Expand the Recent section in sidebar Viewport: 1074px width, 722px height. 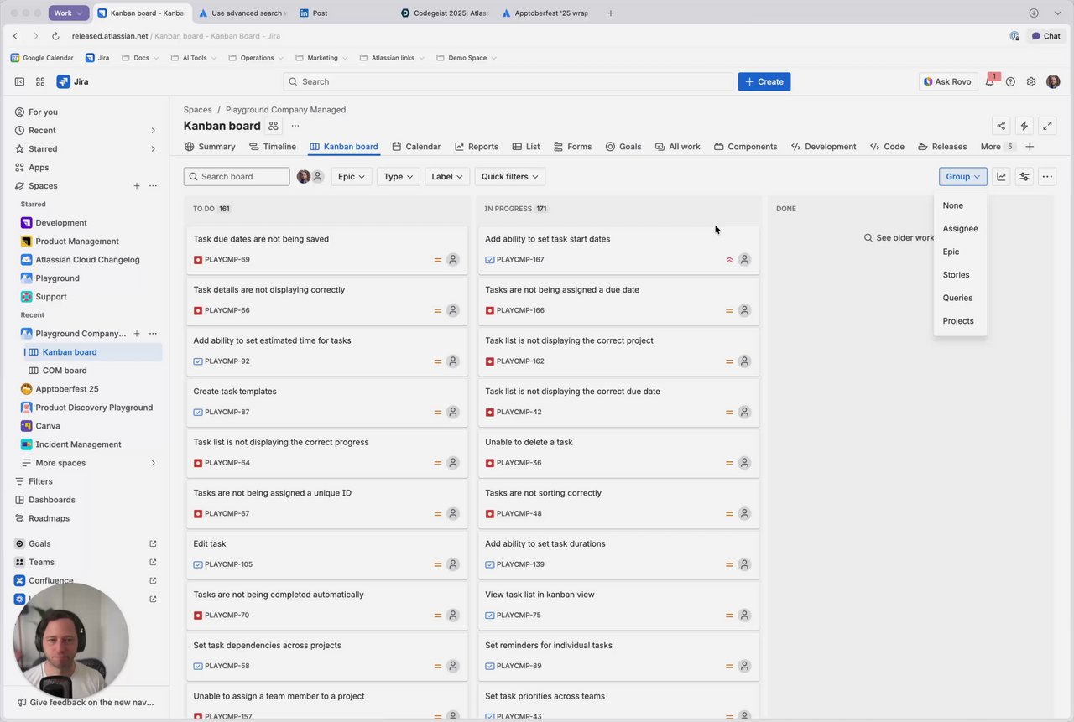[x=153, y=131]
